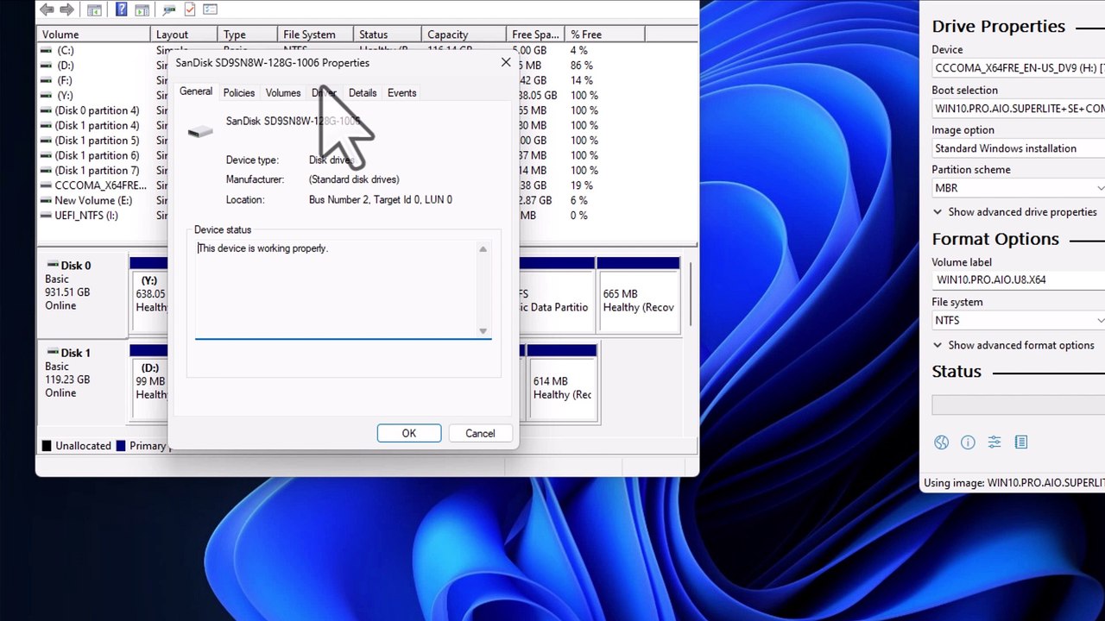Switch to the Volumes tab
The width and height of the screenshot is (1105, 621).
point(283,93)
